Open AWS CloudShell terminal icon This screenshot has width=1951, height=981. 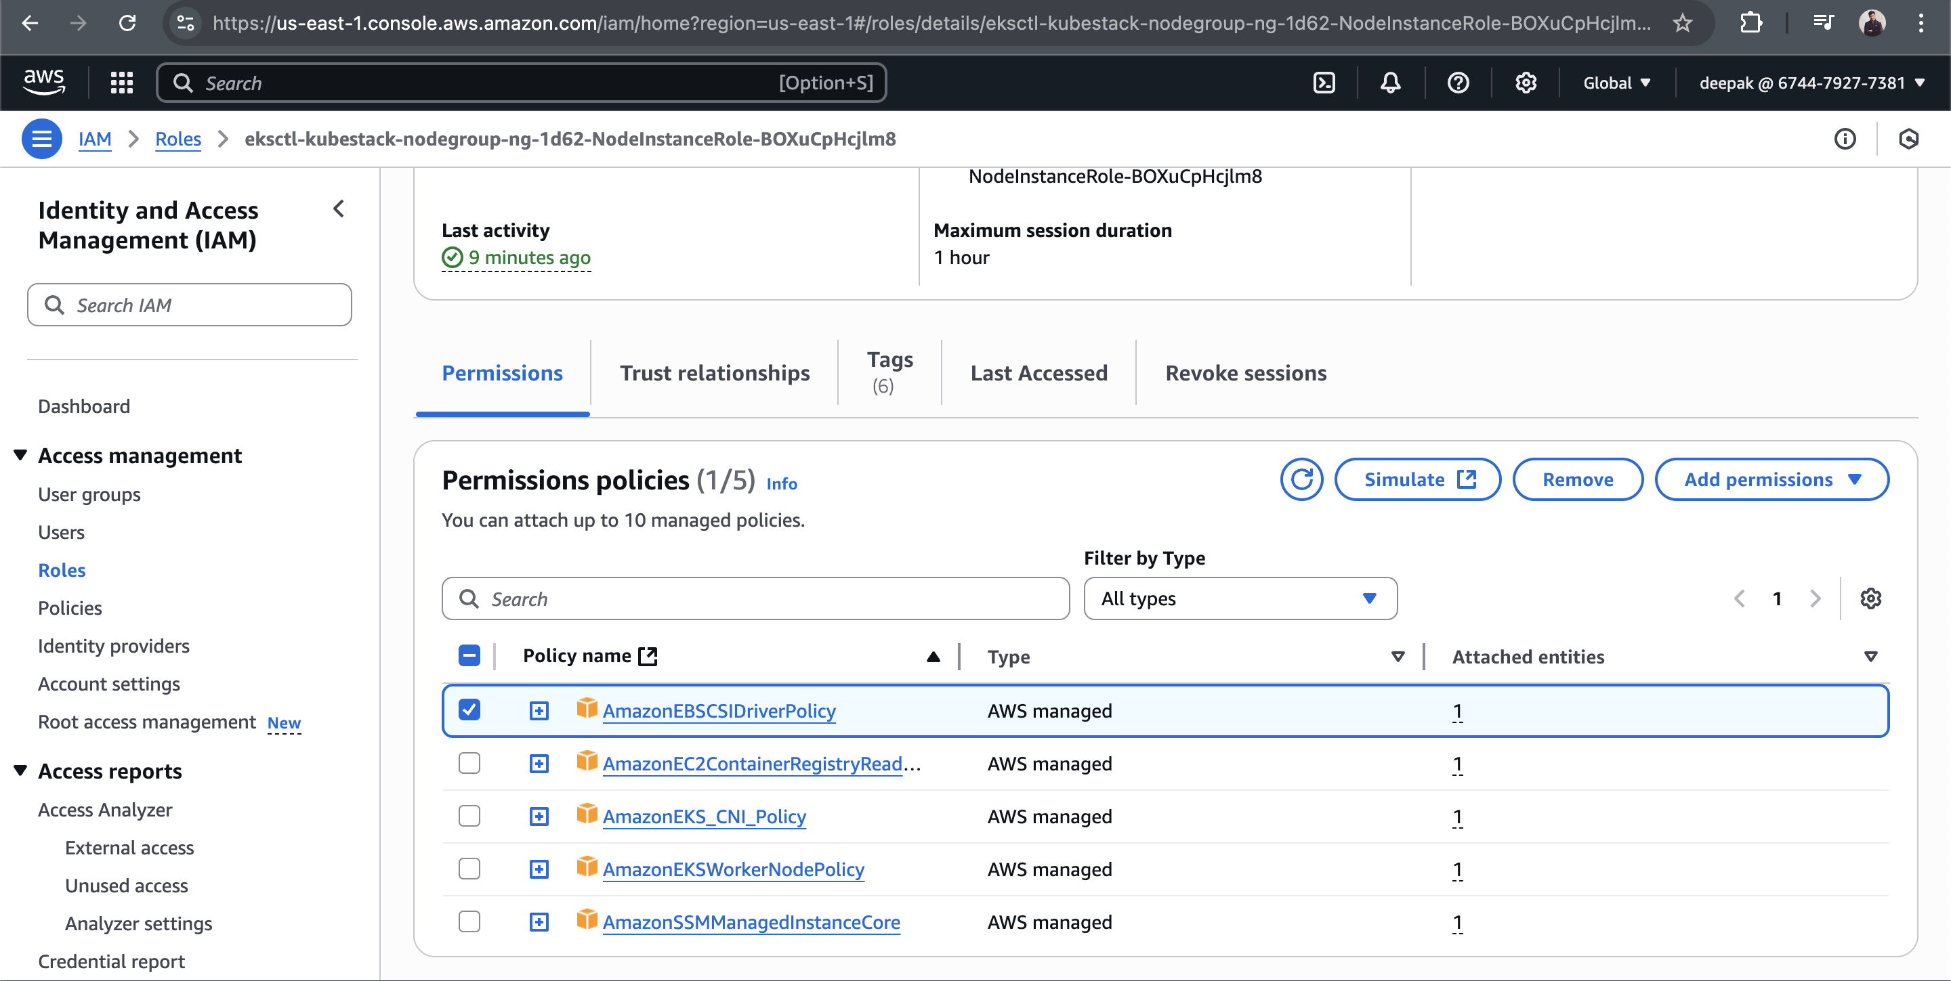tap(1324, 83)
